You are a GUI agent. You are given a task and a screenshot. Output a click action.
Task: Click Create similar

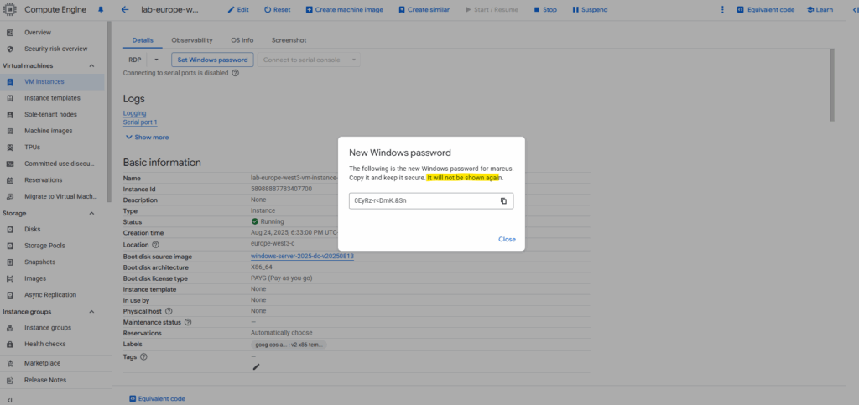pos(424,10)
